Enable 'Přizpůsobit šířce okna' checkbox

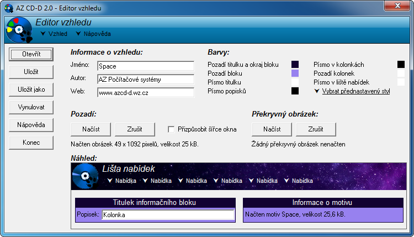point(172,129)
